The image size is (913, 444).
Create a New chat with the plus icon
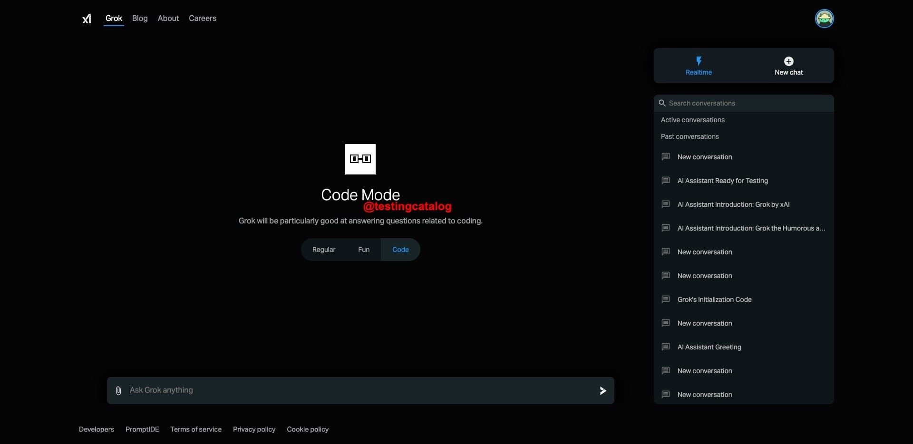788,61
